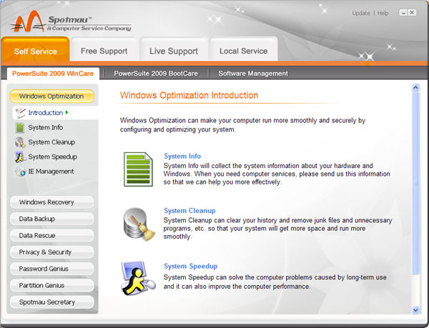Expand the Privacy & Security section
This screenshot has height=328, width=429.
click(51, 252)
